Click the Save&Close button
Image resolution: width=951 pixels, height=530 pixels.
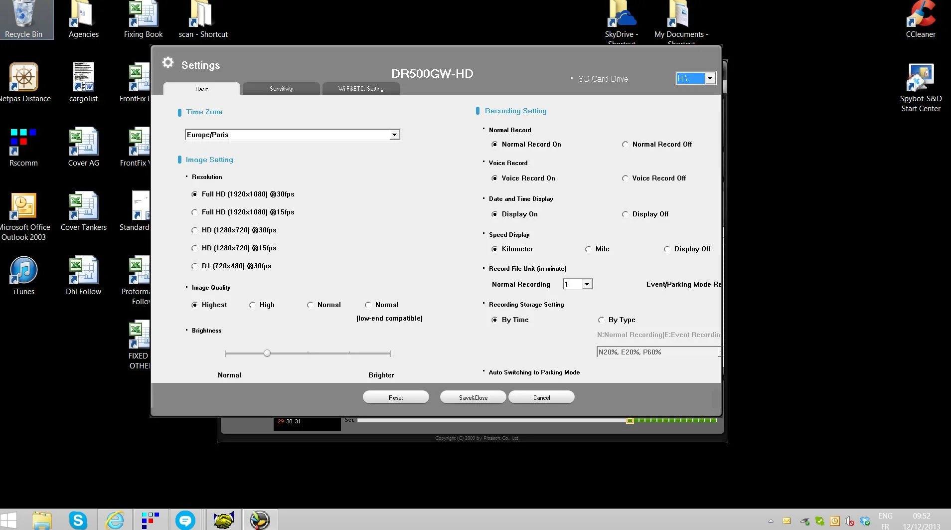[x=473, y=397]
